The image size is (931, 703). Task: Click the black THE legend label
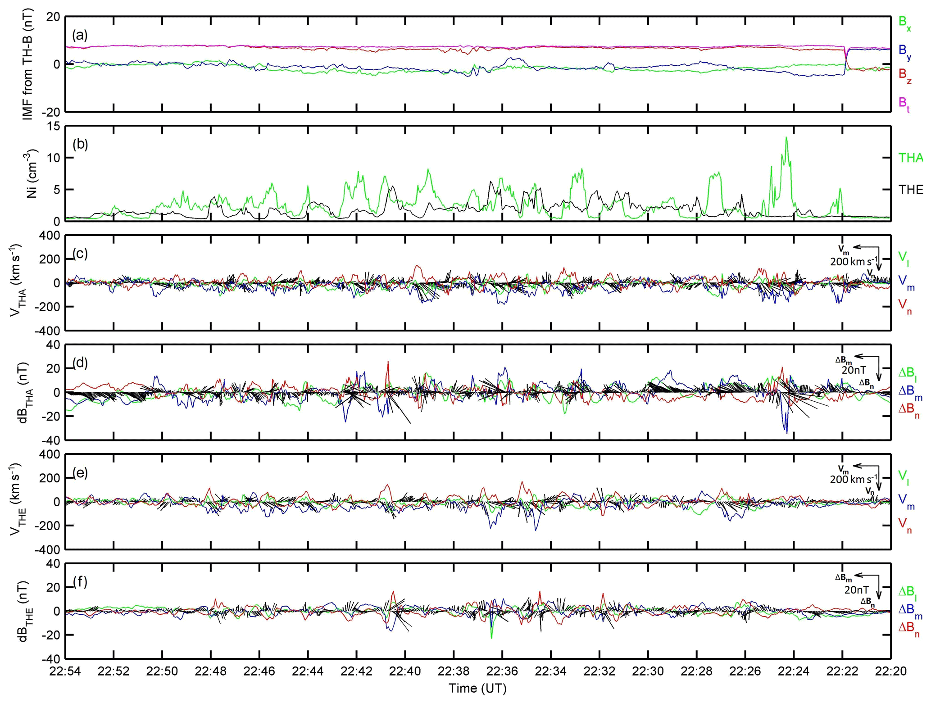(x=911, y=190)
